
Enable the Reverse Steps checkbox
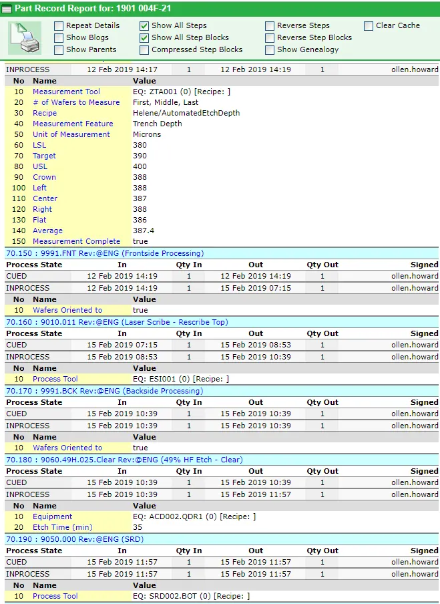(x=270, y=26)
